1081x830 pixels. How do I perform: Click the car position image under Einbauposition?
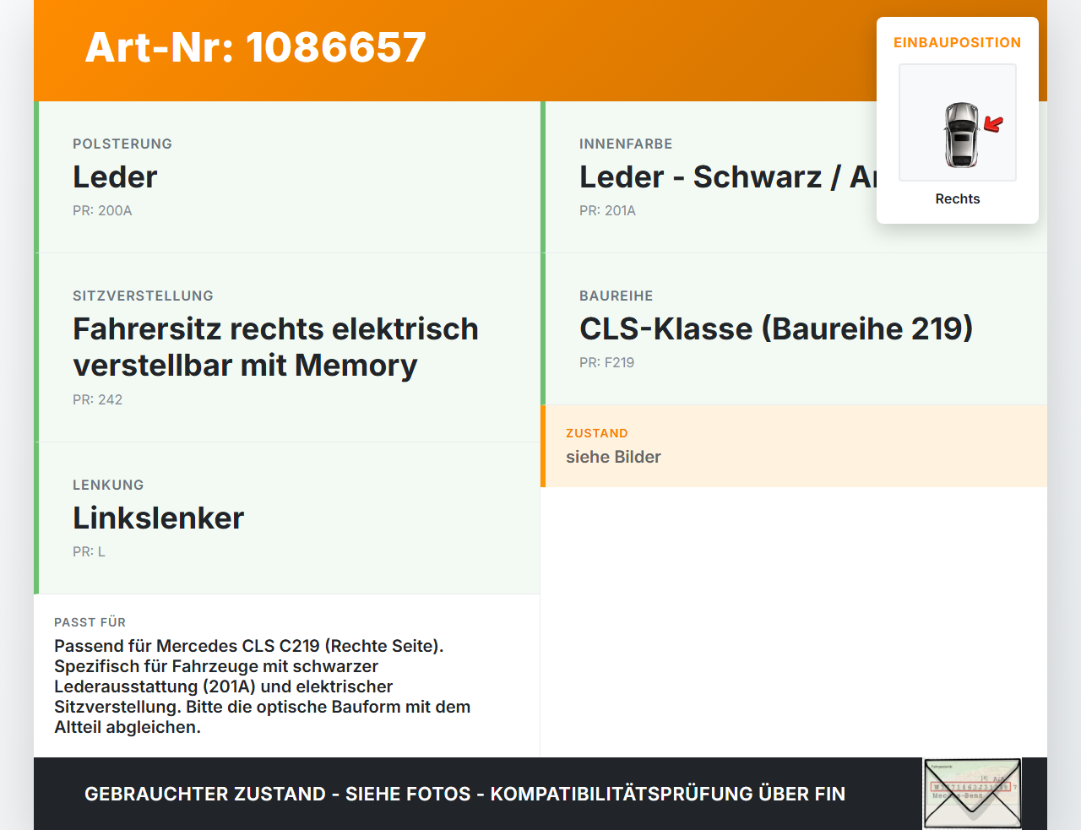click(x=958, y=122)
